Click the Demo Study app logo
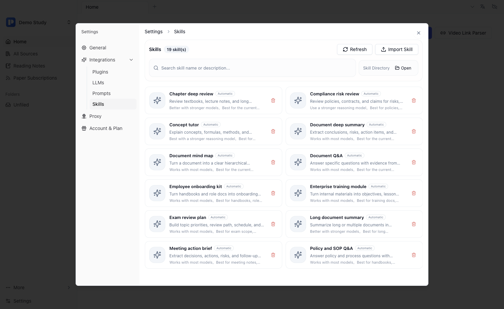Viewport: 504px width, 309px height. click(11, 22)
